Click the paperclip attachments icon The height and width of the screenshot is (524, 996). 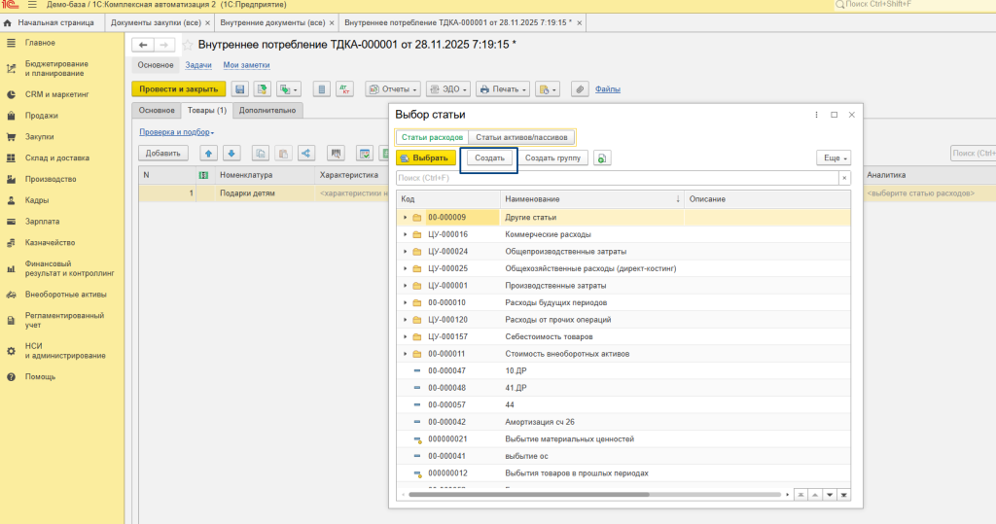click(x=580, y=88)
